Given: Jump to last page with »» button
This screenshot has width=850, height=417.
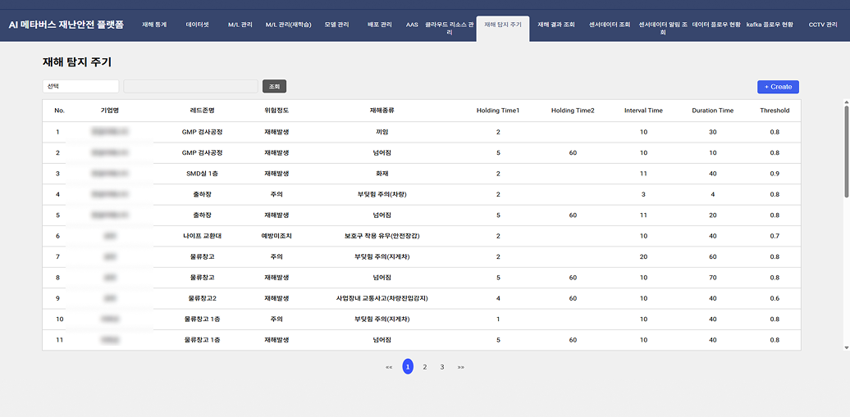Looking at the screenshot, I should click(x=461, y=367).
